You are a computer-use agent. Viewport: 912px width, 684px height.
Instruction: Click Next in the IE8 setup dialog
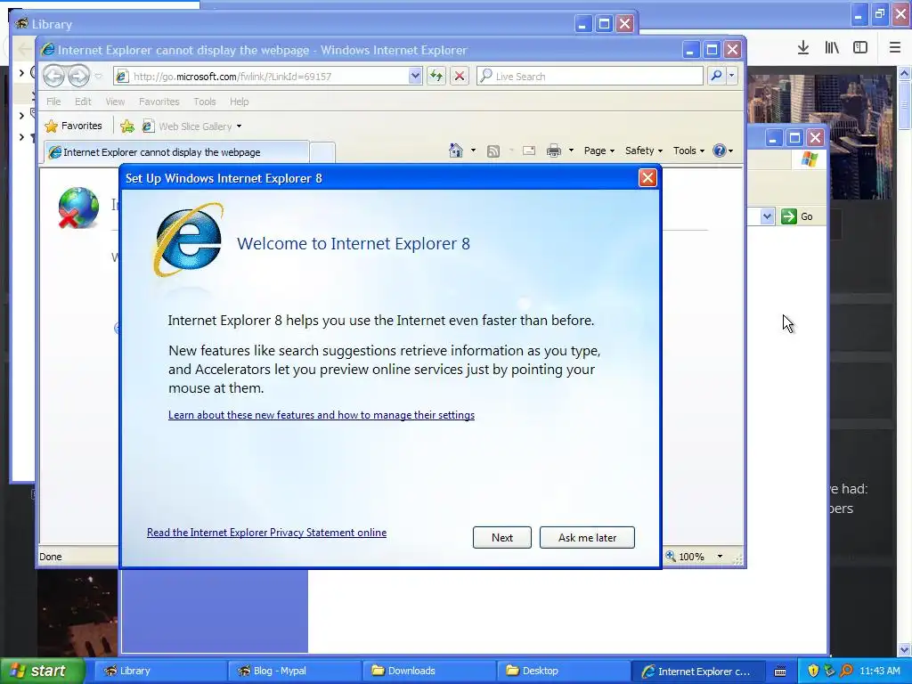(x=502, y=537)
